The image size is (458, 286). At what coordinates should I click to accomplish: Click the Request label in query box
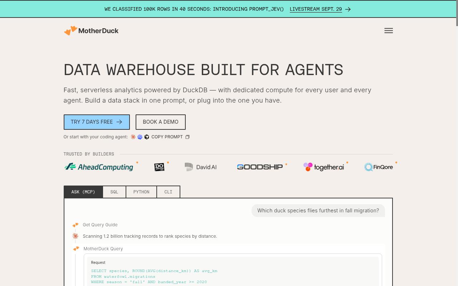point(98,262)
